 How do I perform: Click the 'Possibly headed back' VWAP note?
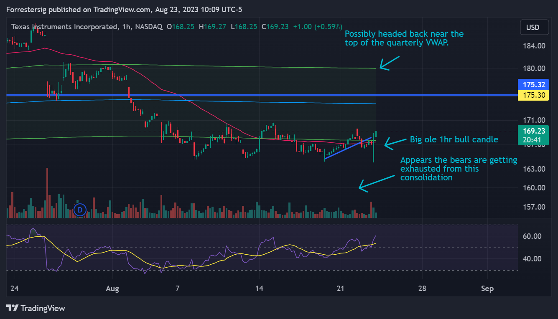coord(404,38)
